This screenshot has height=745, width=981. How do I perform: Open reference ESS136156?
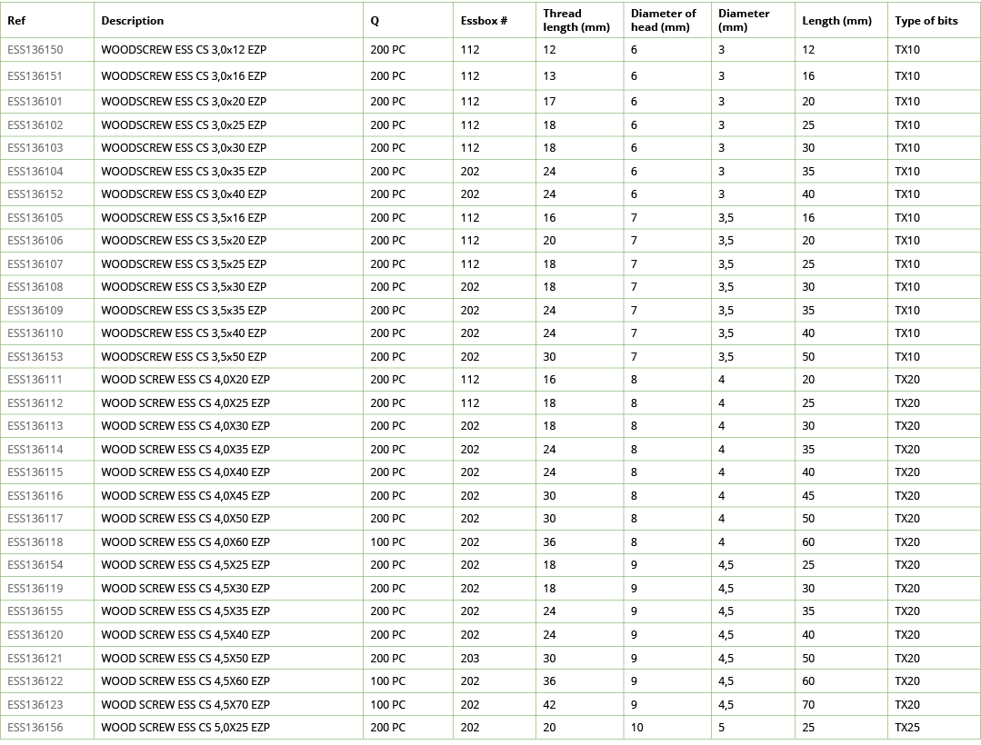pos(36,727)
